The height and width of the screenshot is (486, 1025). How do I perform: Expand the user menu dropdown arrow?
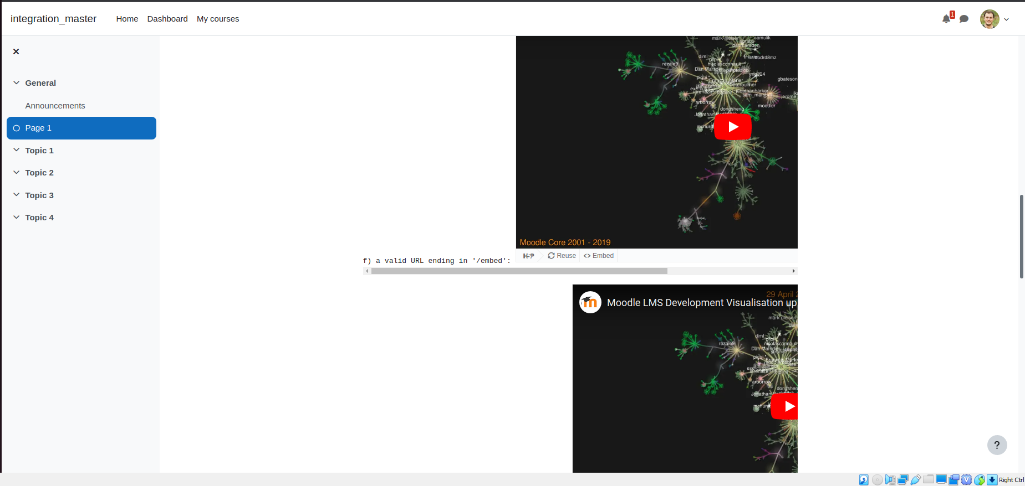click(x=1007, y=19)
